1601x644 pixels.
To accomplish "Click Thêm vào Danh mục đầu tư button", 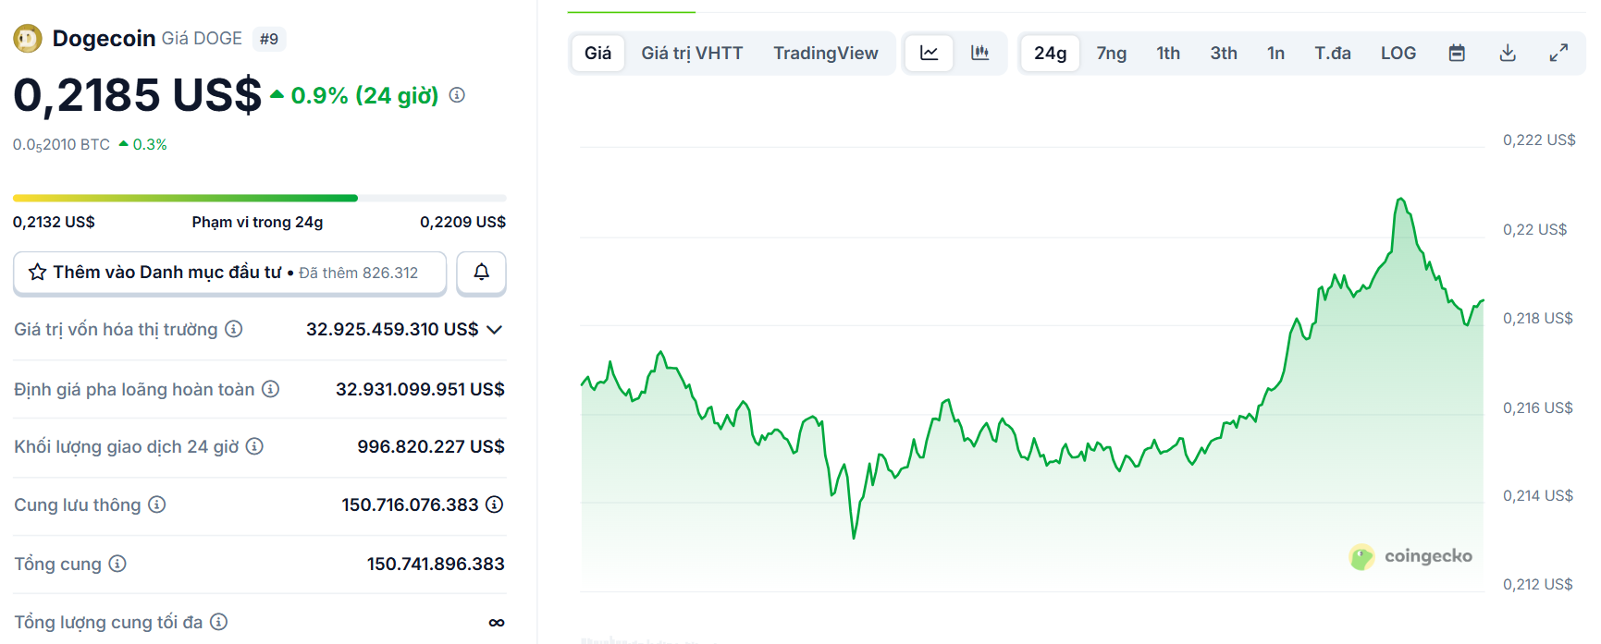I will 229,273.
